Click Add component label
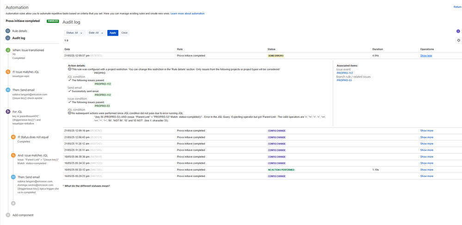 point(23,215)
